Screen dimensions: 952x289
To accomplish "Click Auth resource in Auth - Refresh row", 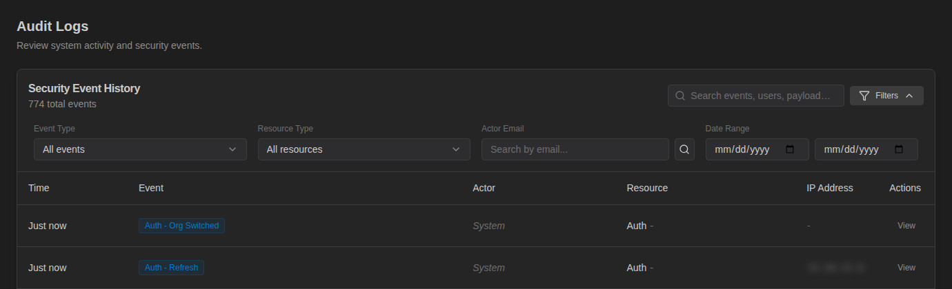I will click(637, 268).
